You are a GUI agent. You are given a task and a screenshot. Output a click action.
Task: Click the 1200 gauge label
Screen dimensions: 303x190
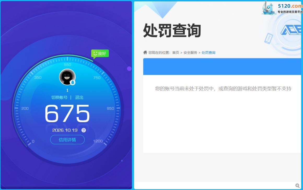tap(98, 141)
